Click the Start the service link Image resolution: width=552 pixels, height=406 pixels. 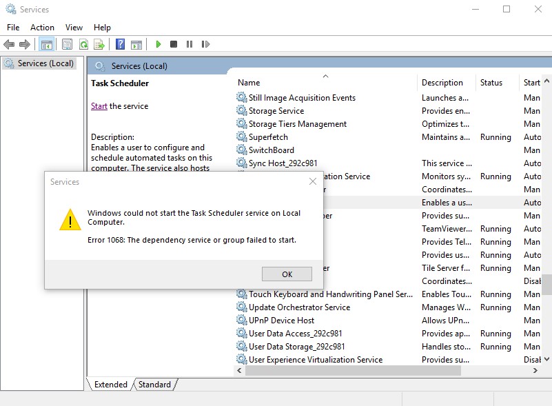(99, 106)
